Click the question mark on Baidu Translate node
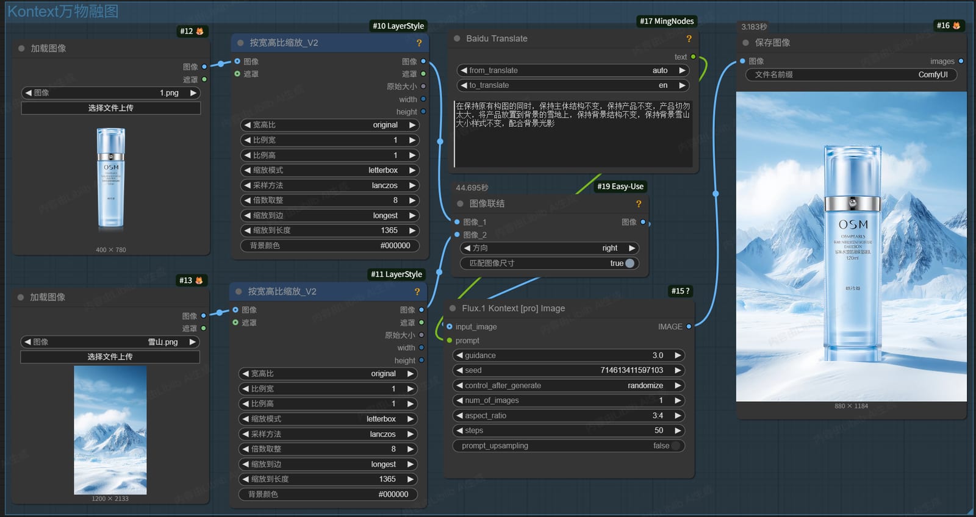The height and width of the screenshot is (517, 976). (689, 38)
